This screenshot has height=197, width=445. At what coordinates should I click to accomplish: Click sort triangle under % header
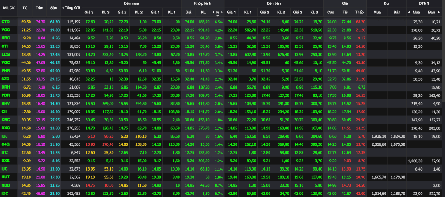[218, 16]
